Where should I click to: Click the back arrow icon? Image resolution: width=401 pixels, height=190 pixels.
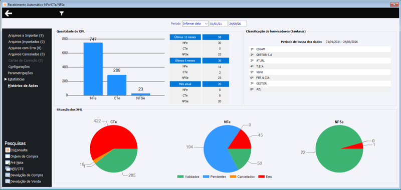(x=9, y=13)
